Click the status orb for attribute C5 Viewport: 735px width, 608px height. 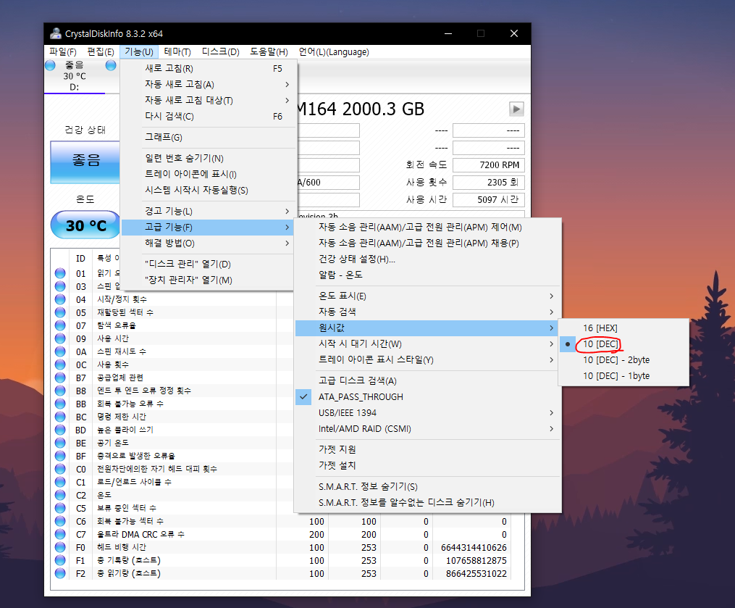tap(60, 508)
